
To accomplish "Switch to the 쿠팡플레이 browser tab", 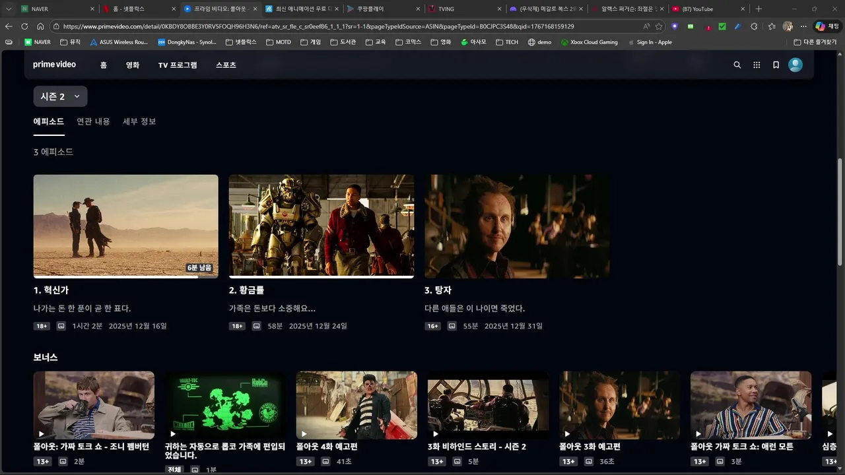I will [382, 9].
